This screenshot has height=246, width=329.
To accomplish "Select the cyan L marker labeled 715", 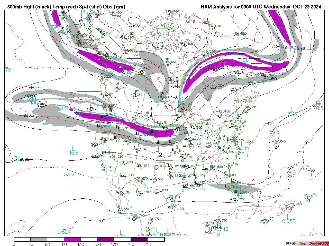I will pos(242,144).
